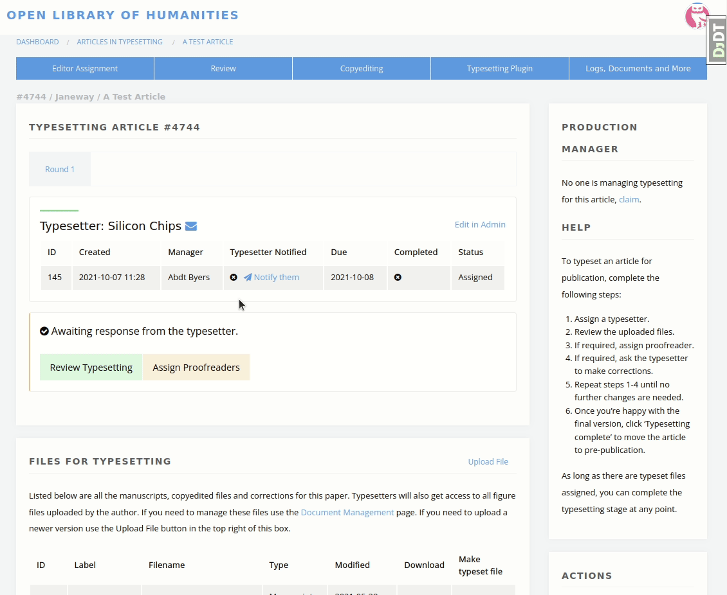
Task: Click the X icon in Completed column
Action: pos(398,278)
